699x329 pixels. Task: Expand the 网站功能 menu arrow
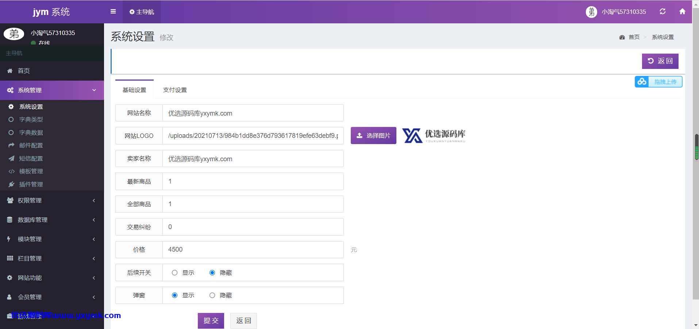(94, 278)
